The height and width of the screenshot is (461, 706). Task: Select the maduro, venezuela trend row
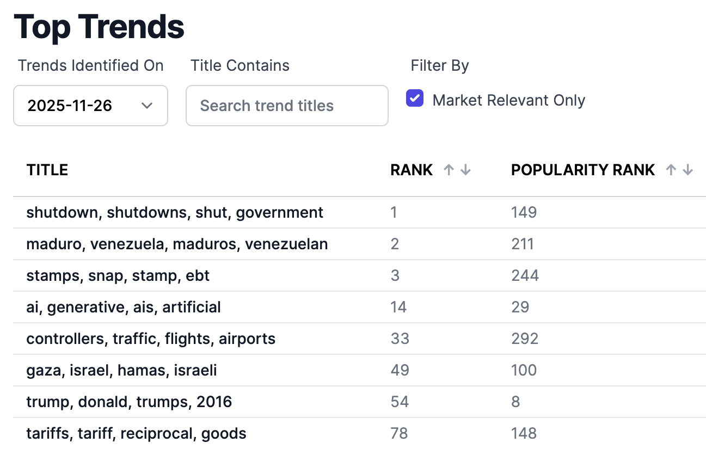[177, 244]
